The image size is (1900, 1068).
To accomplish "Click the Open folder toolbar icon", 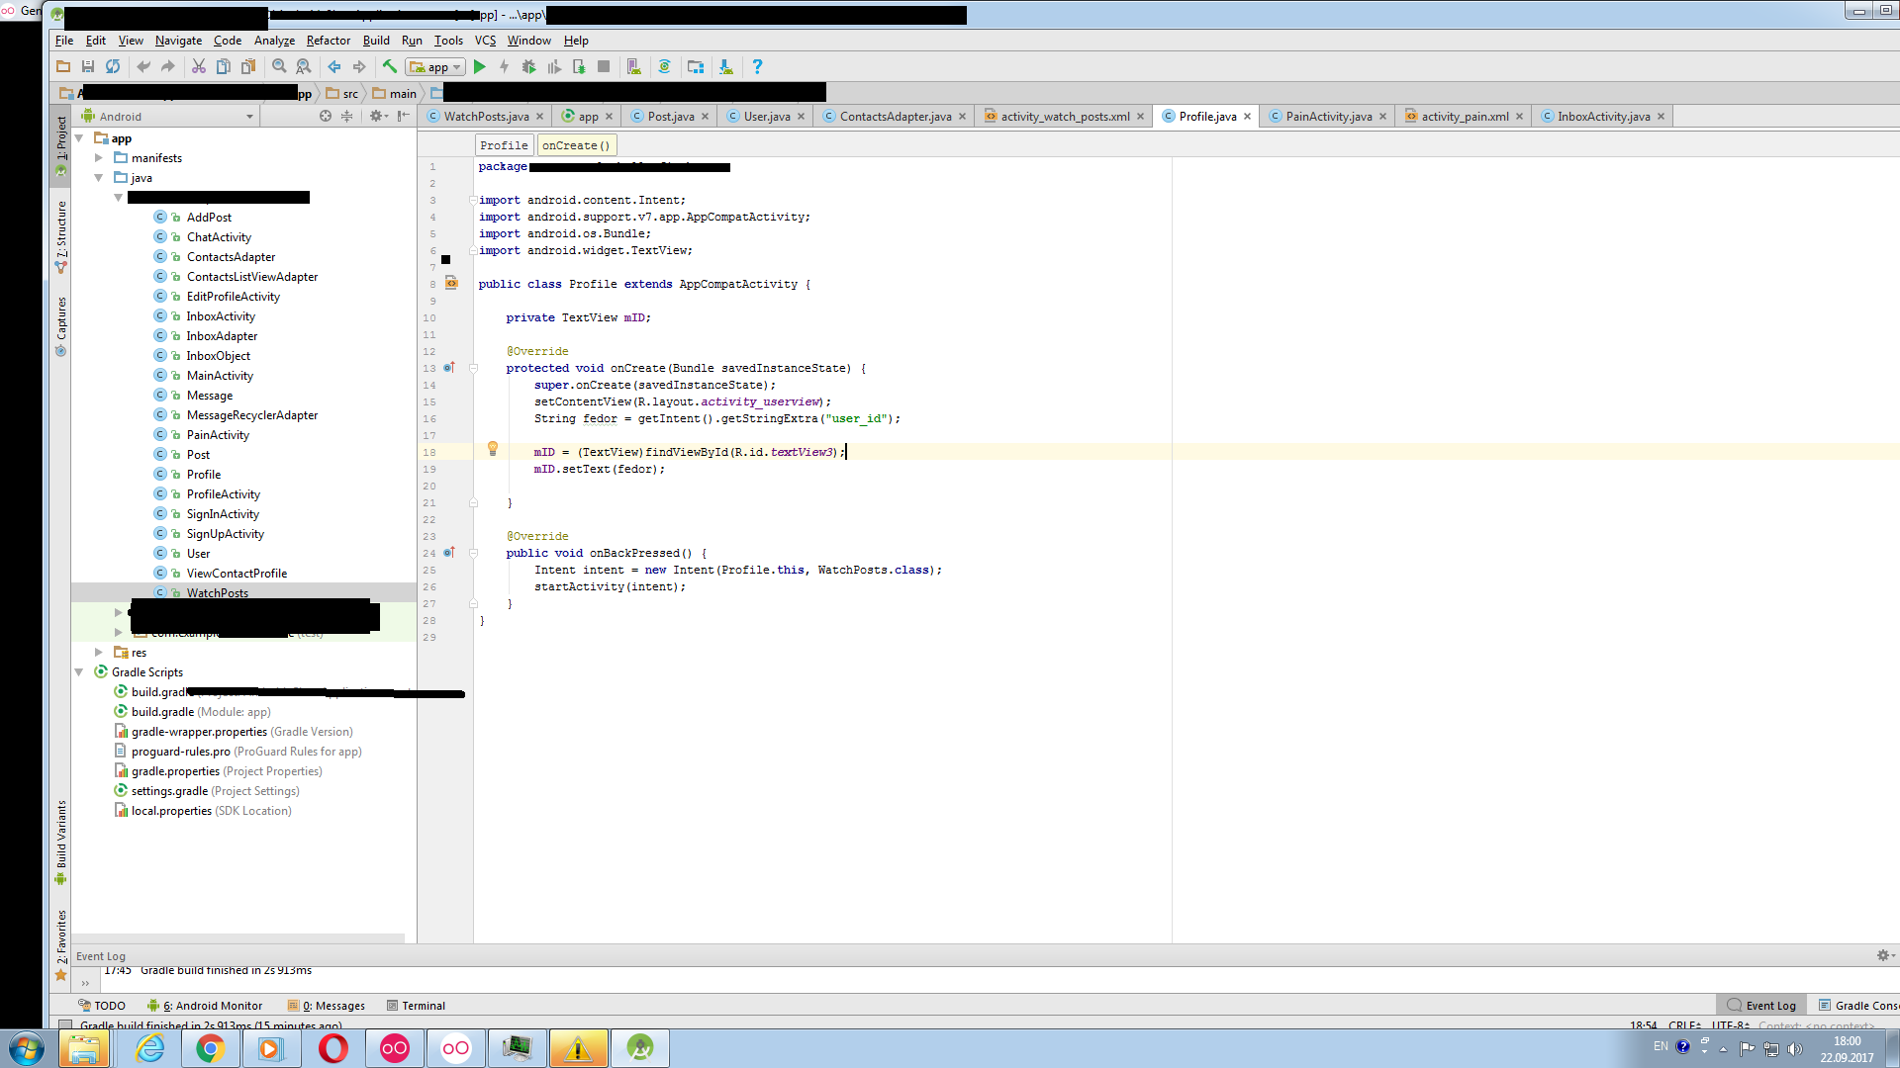I will [63, 66].
